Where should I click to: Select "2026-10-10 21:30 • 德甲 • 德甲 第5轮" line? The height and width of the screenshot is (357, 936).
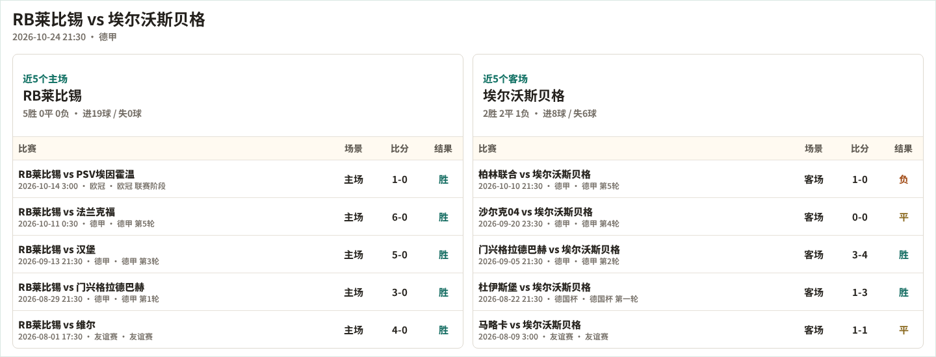549,186
